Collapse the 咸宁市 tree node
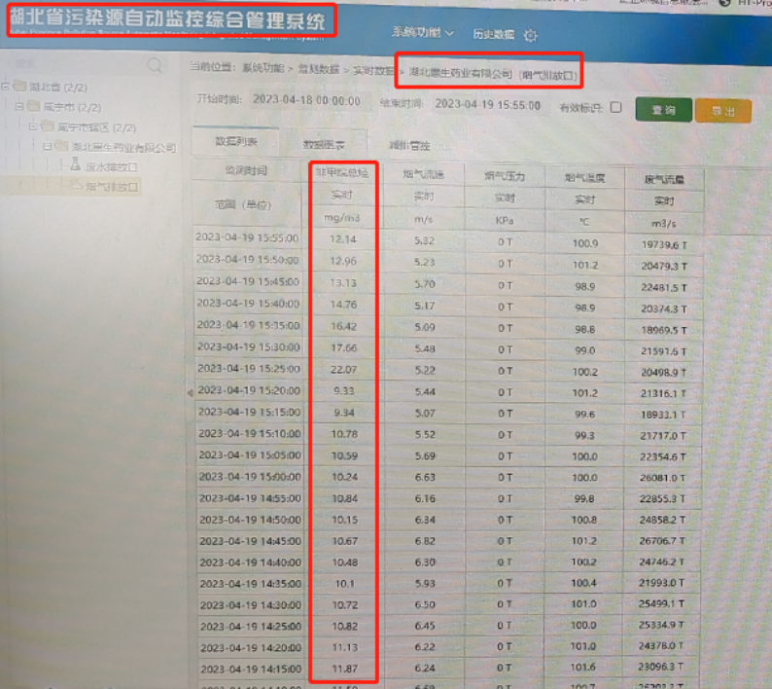Image resolution: width=772 pixels, height=689 pixels. (18, 106)
